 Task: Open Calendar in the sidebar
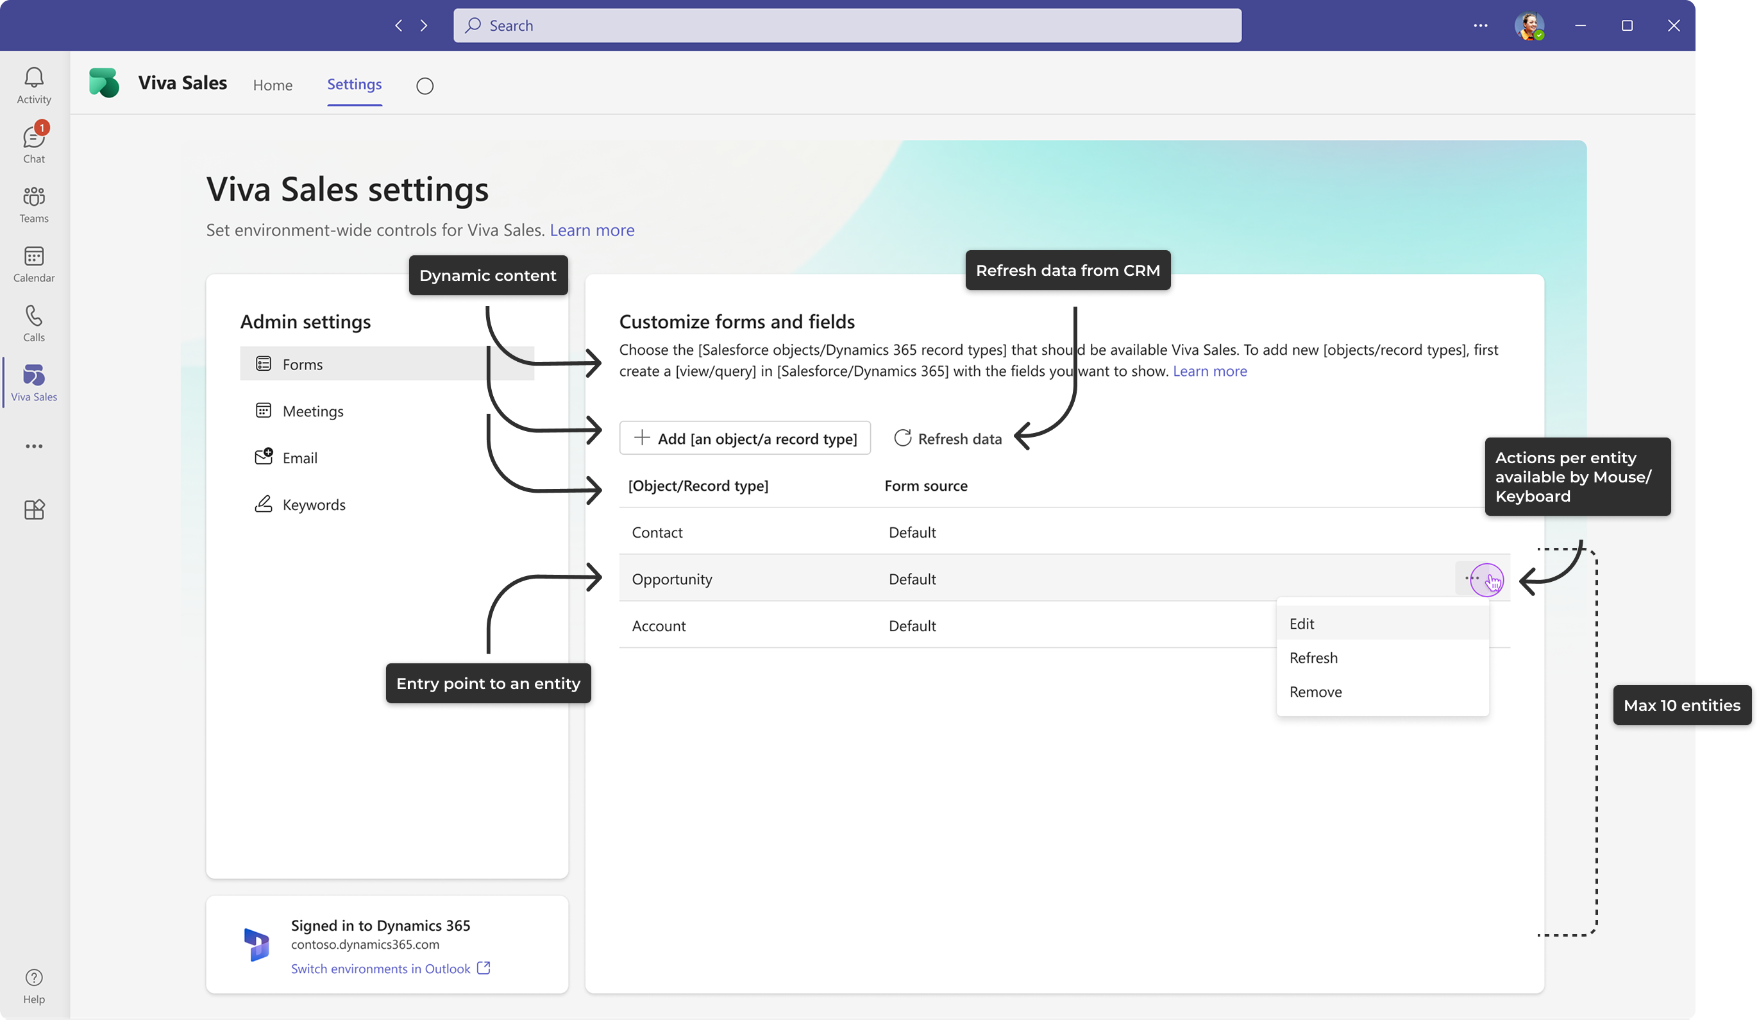click(33, 264)
